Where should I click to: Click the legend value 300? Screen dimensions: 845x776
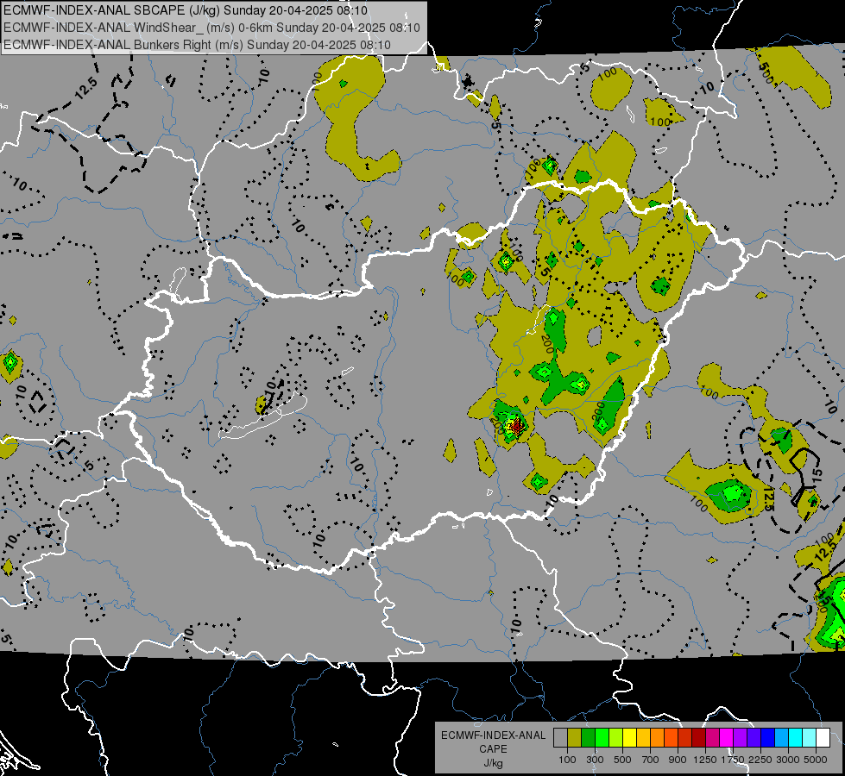coord(595,760)
